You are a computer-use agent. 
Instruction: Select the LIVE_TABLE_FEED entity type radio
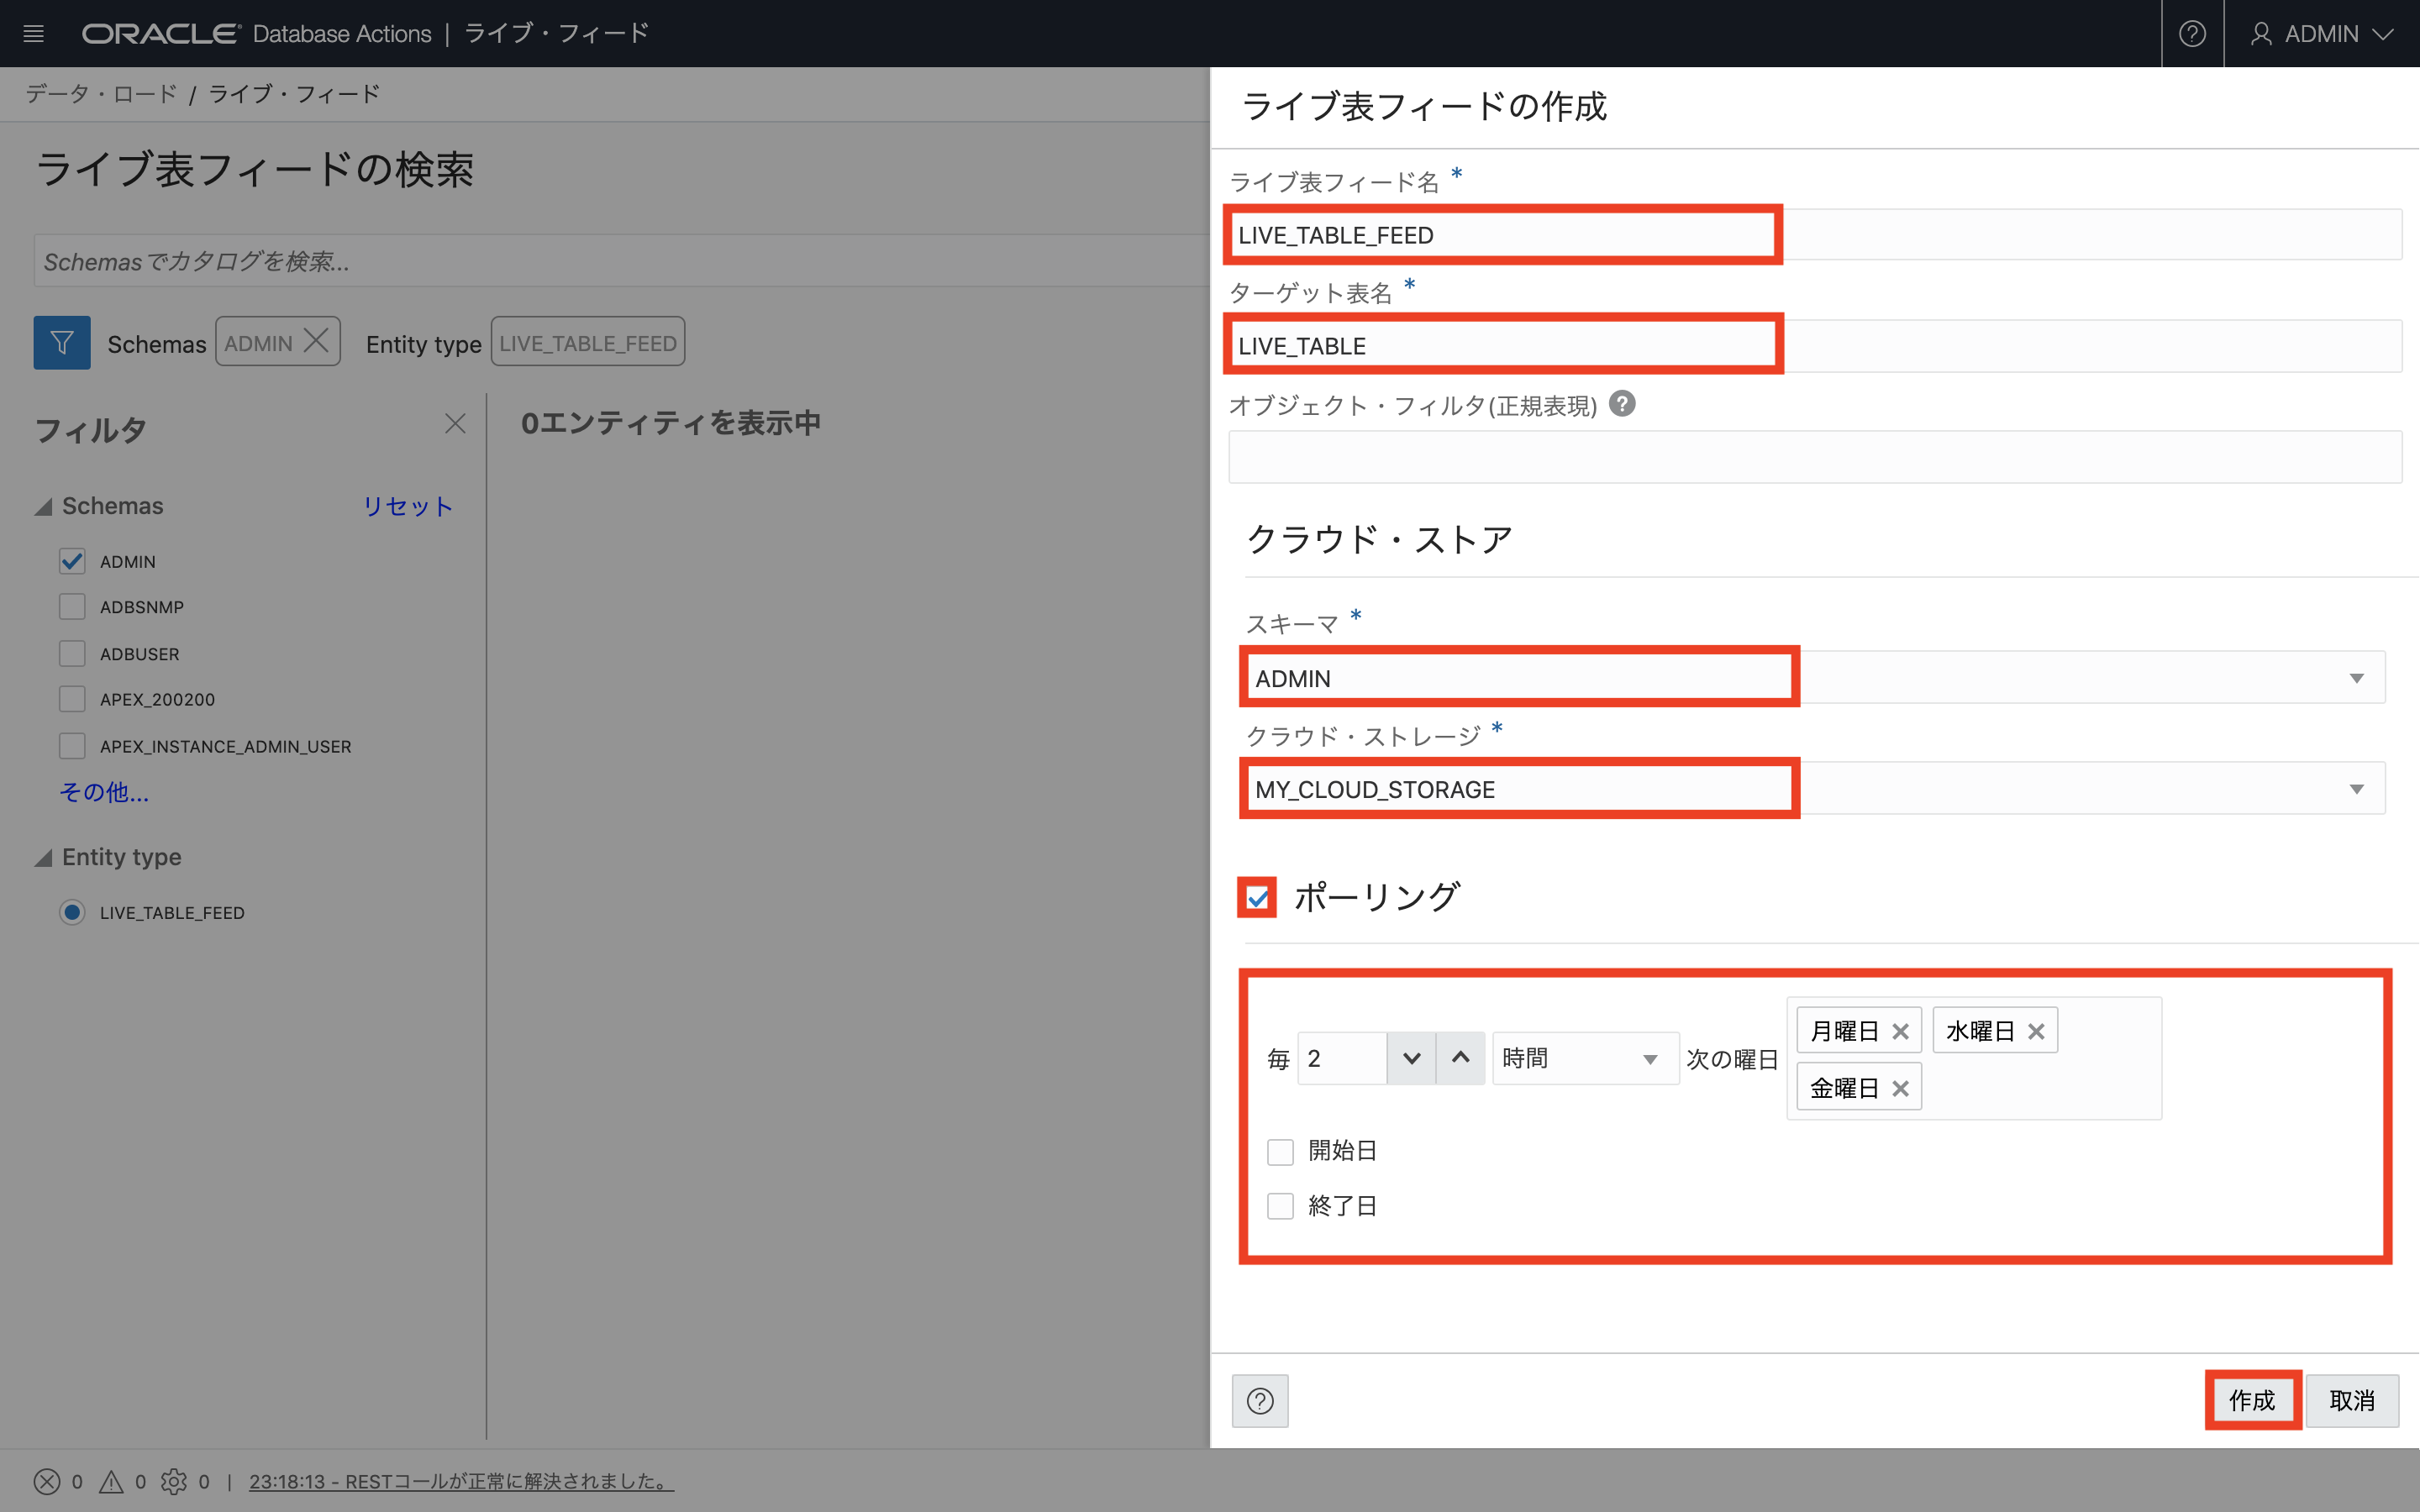(x=72, y=912)
